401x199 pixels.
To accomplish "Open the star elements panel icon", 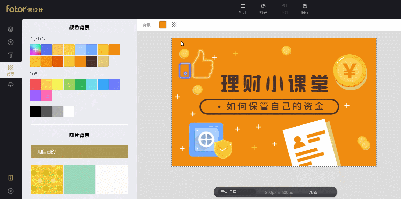I will tap(11, 42).
